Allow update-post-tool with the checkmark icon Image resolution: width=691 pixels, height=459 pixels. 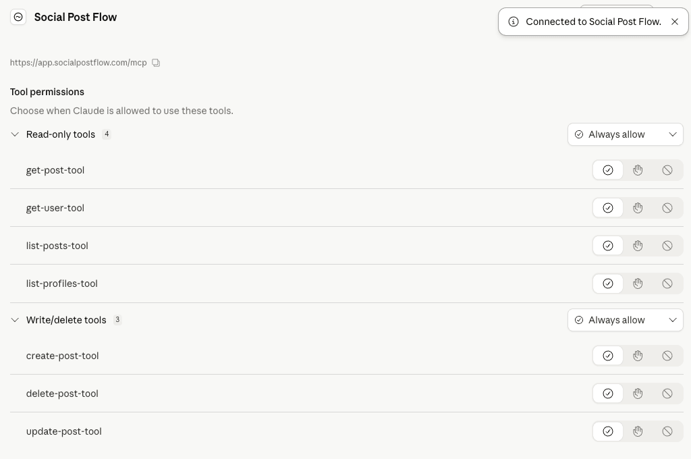click(608, 431)
